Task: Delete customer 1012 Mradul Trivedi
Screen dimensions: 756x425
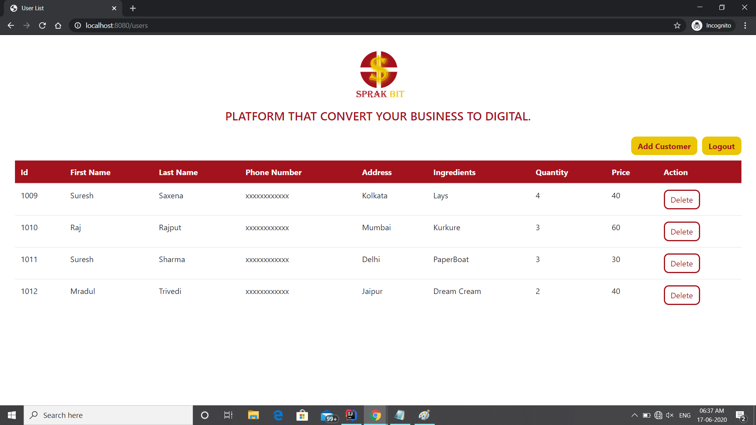Action: point(682,295)
